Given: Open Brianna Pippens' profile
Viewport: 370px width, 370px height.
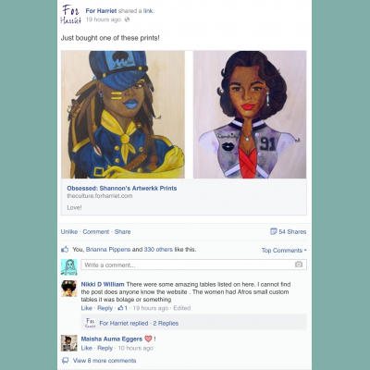Looking at the screenshot, I should coord(108,249).
